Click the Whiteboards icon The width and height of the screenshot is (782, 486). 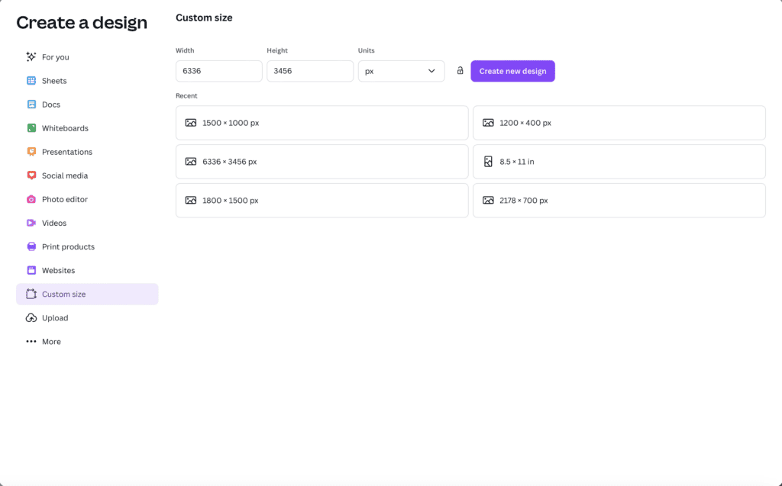click(31, 128)
